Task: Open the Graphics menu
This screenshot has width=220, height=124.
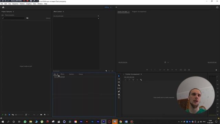Action: 29,4
